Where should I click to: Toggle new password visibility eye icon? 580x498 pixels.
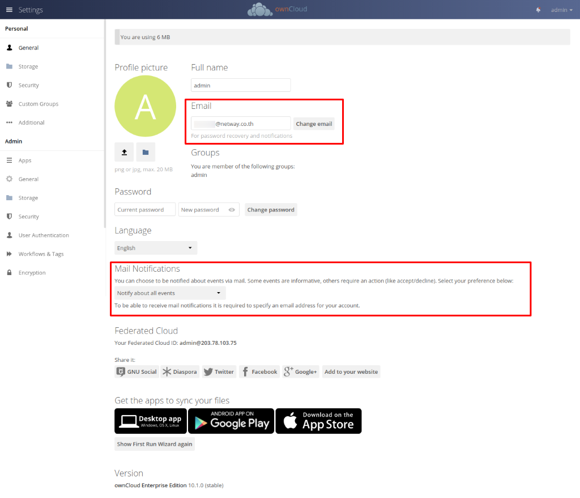click(x=232, y=210)
